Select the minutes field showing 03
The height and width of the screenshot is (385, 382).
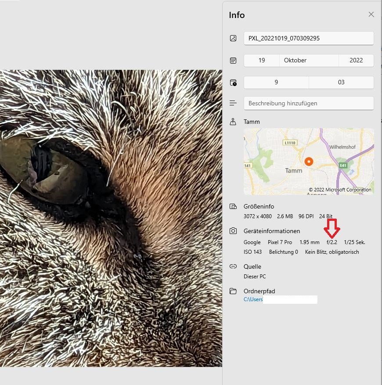pyautogui.click(x=341, y=82)
